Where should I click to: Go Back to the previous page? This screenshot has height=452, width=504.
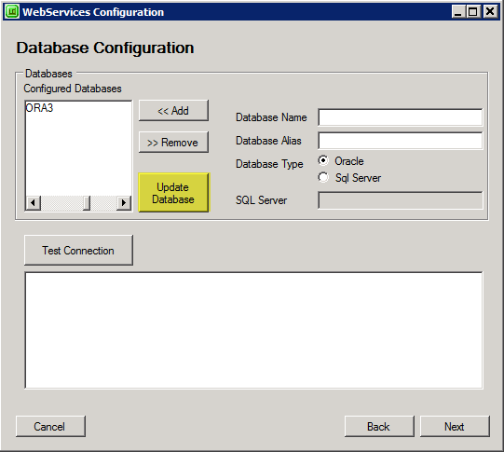[x=379, y=427]
